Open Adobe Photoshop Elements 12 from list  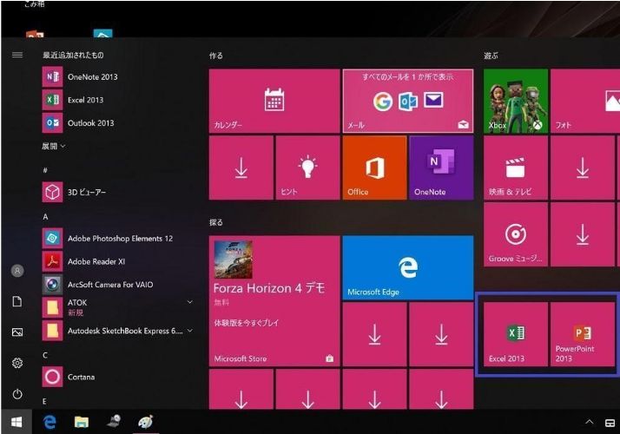tap(119, 238)
